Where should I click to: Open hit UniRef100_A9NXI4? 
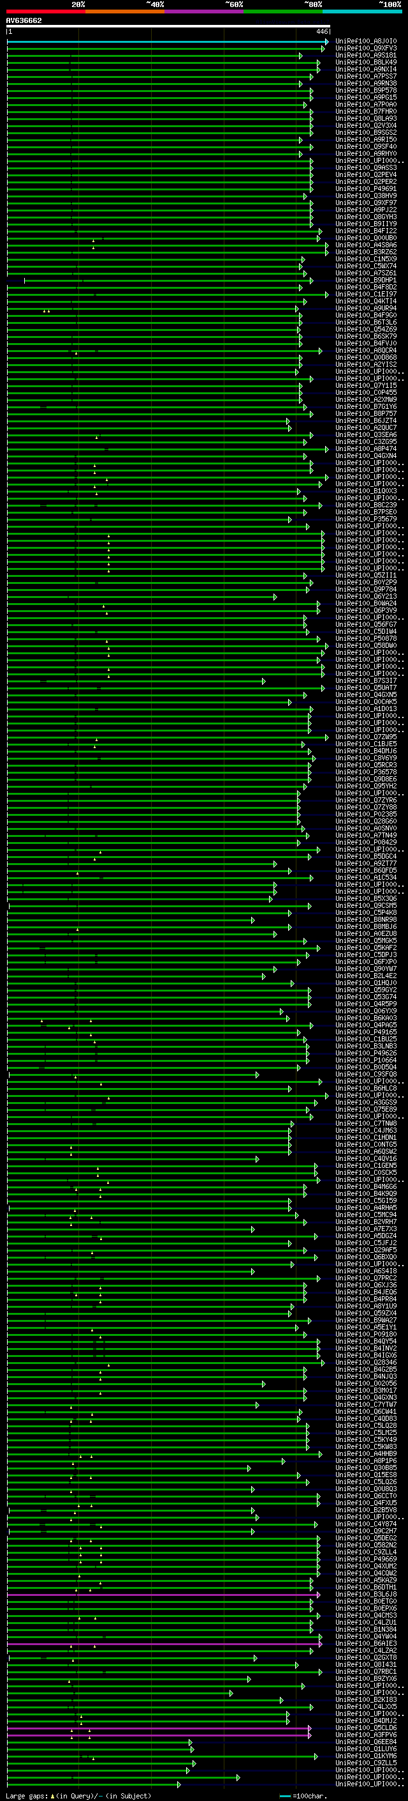click(366, 69)
